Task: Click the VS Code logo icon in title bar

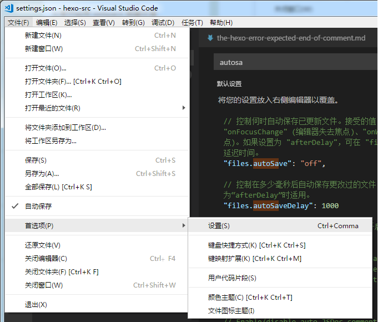Action: [9, 8]
